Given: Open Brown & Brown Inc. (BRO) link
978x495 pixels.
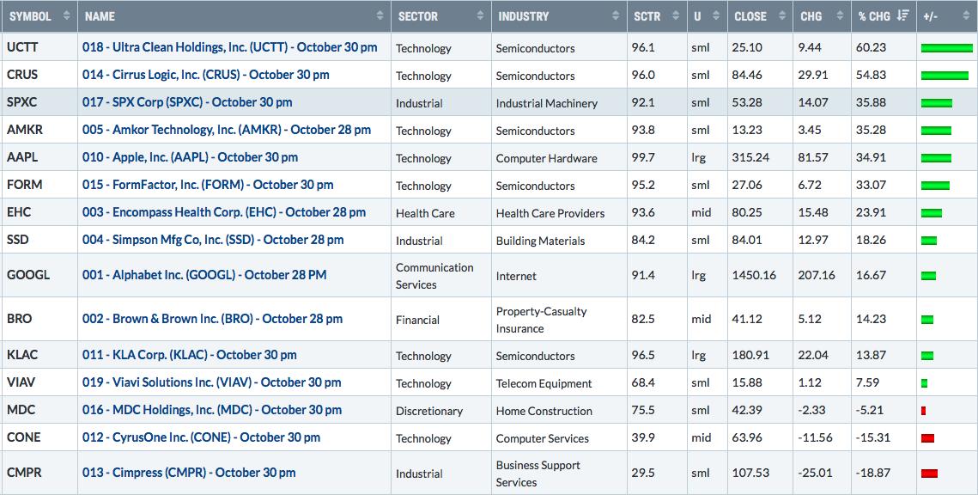Looking at the screenshot, I should tap(213, 319).
